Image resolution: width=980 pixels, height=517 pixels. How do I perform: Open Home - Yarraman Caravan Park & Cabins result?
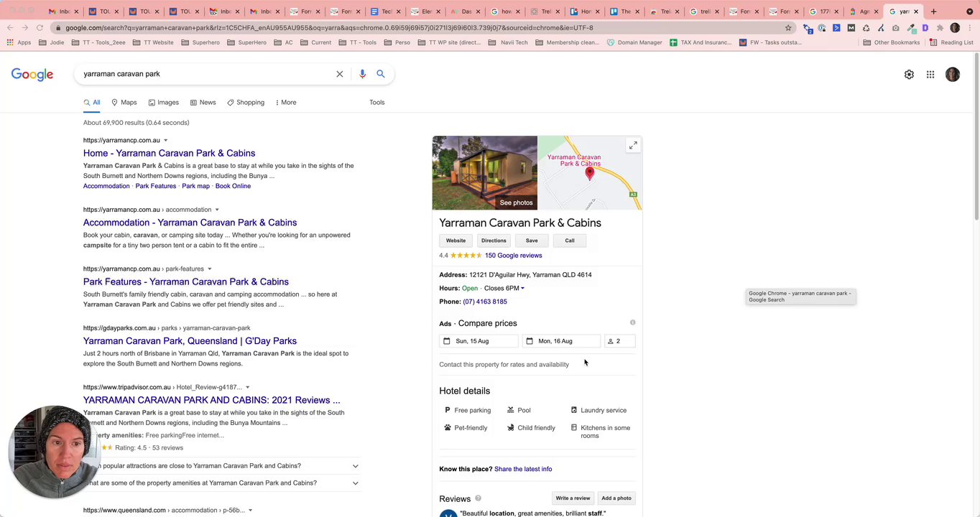(x=169, y=153)
